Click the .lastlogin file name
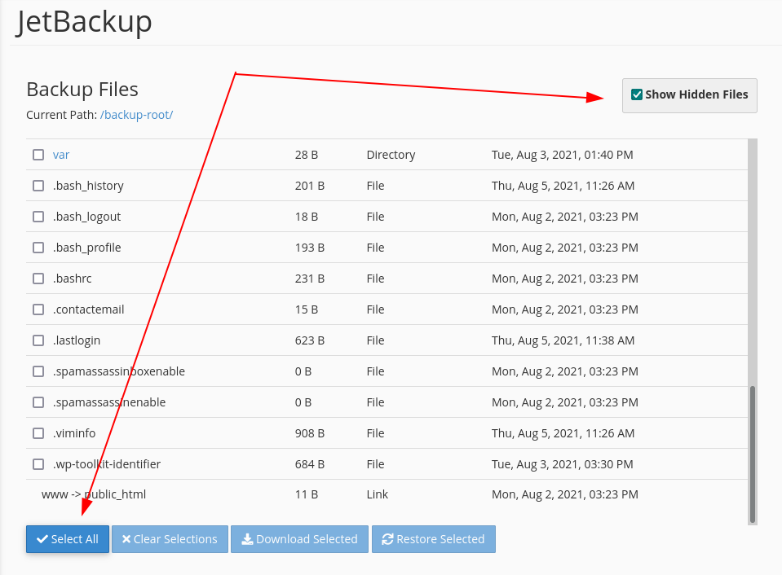The width and height of the screenshot is (782, 575). click(x=77, y=340)
